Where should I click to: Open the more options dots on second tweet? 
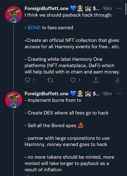point(119,94)
